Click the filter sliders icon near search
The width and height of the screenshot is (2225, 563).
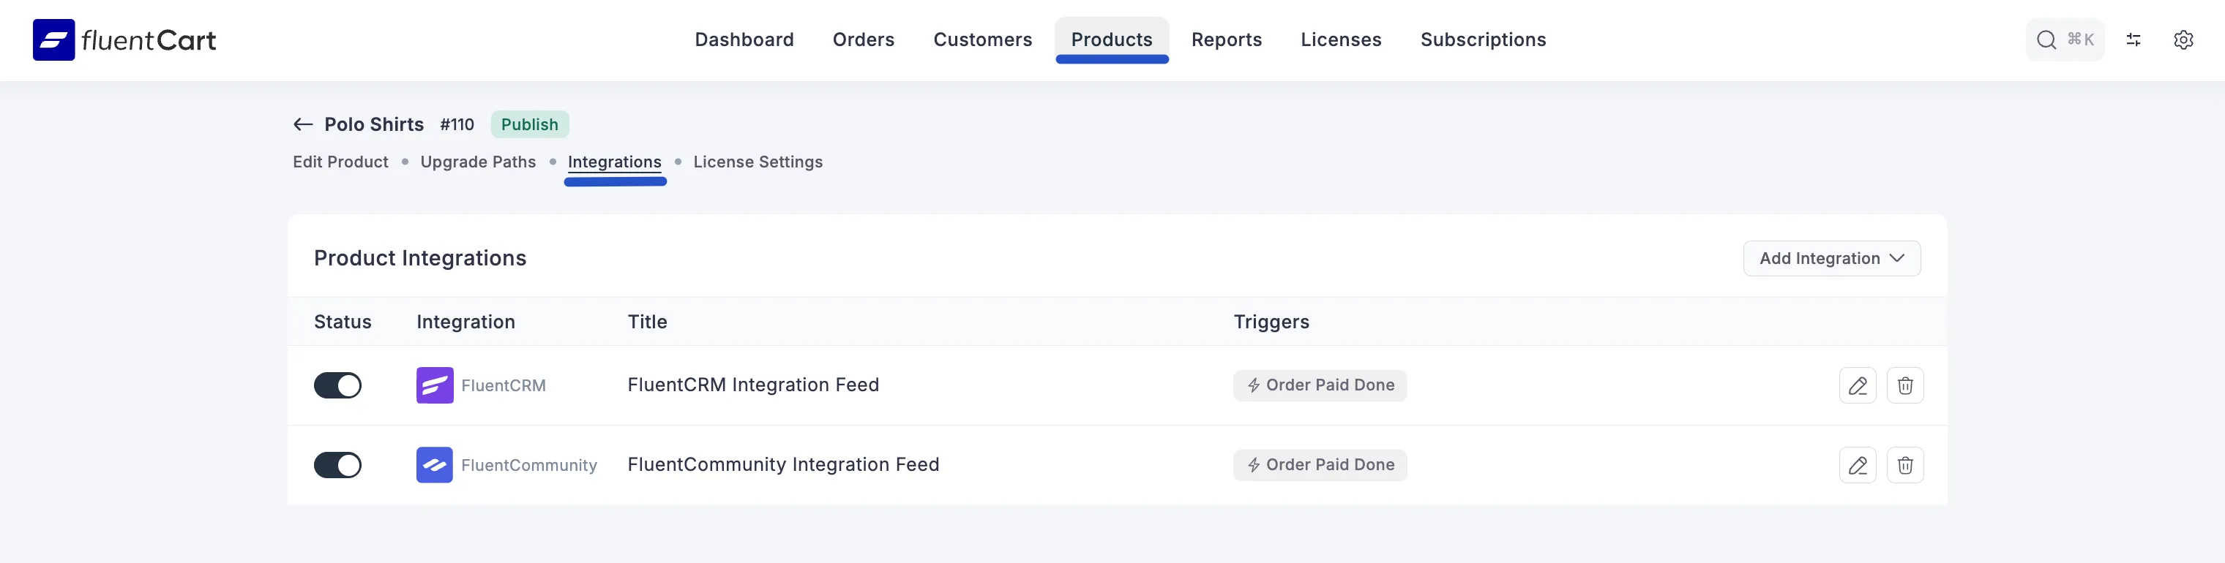(x=2134, y=39)
